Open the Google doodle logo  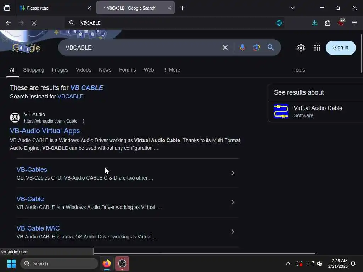[27, 47]
